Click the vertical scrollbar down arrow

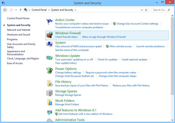172,120
